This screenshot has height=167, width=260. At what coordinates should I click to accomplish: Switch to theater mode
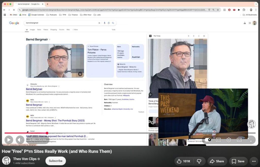click(239, 140)
